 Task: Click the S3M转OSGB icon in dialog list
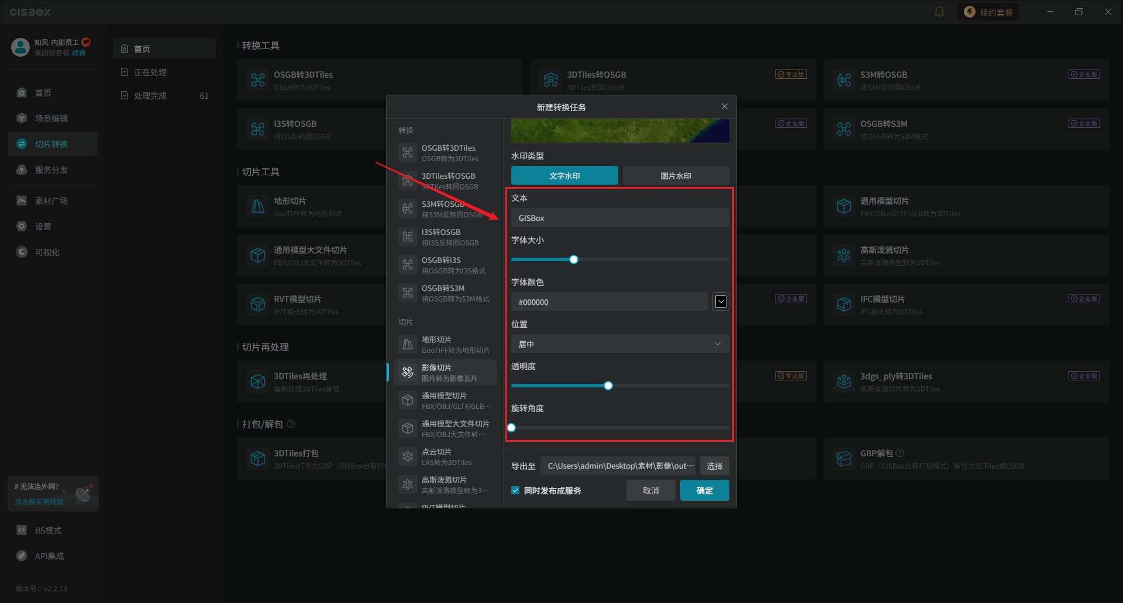408,209
